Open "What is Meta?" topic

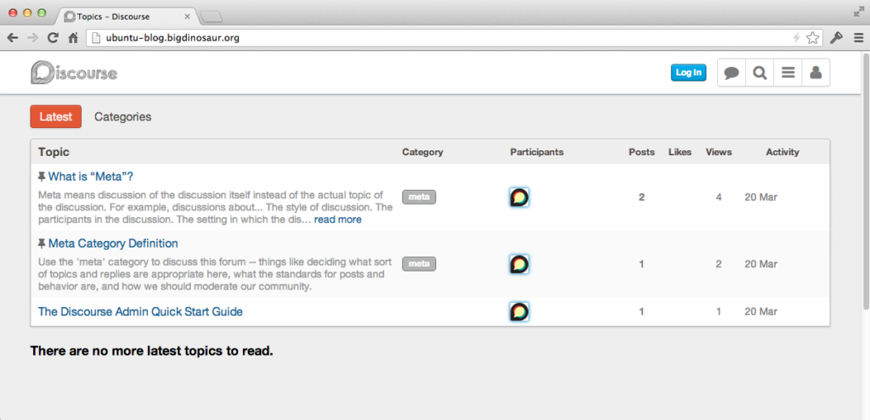pos(90,176)
